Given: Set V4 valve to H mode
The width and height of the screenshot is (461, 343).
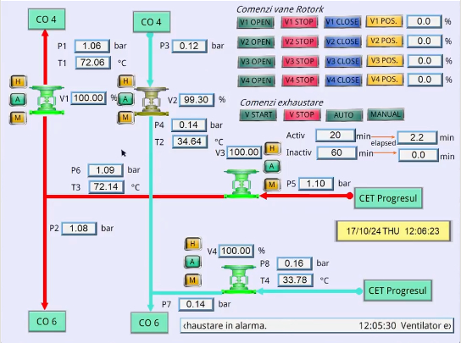Looking at the screenshot, I should coord(192,244).
